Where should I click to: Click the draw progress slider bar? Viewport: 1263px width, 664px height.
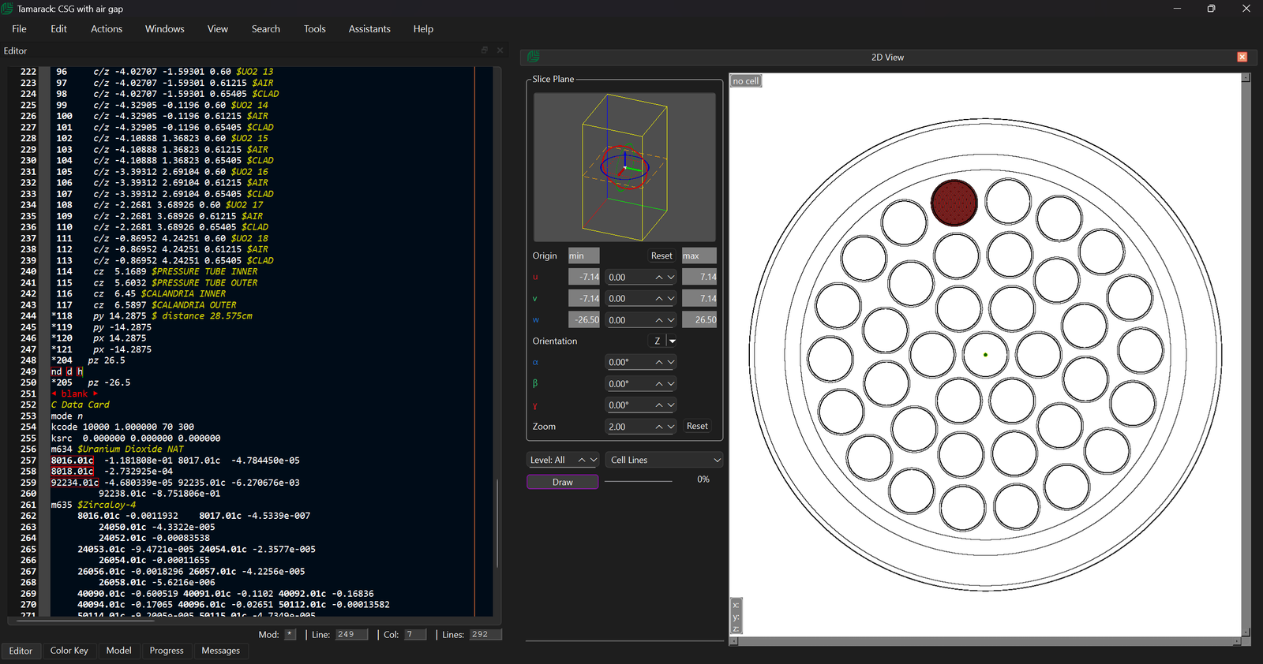(638, 481)
